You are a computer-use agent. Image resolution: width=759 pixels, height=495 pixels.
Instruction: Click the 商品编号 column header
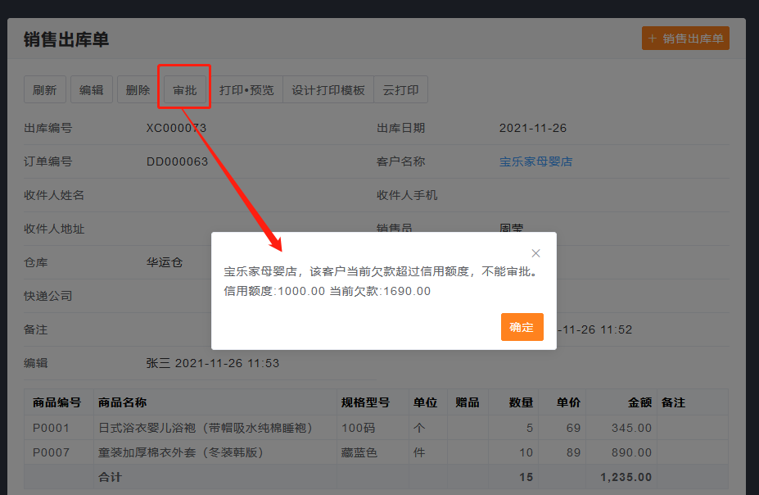point(57,402)
